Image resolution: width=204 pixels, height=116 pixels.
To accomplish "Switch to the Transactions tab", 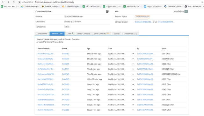I will tap(42, 34).
